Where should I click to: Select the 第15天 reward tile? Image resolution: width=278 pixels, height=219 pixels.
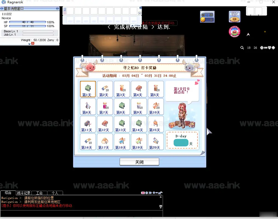tap(156, 124)
